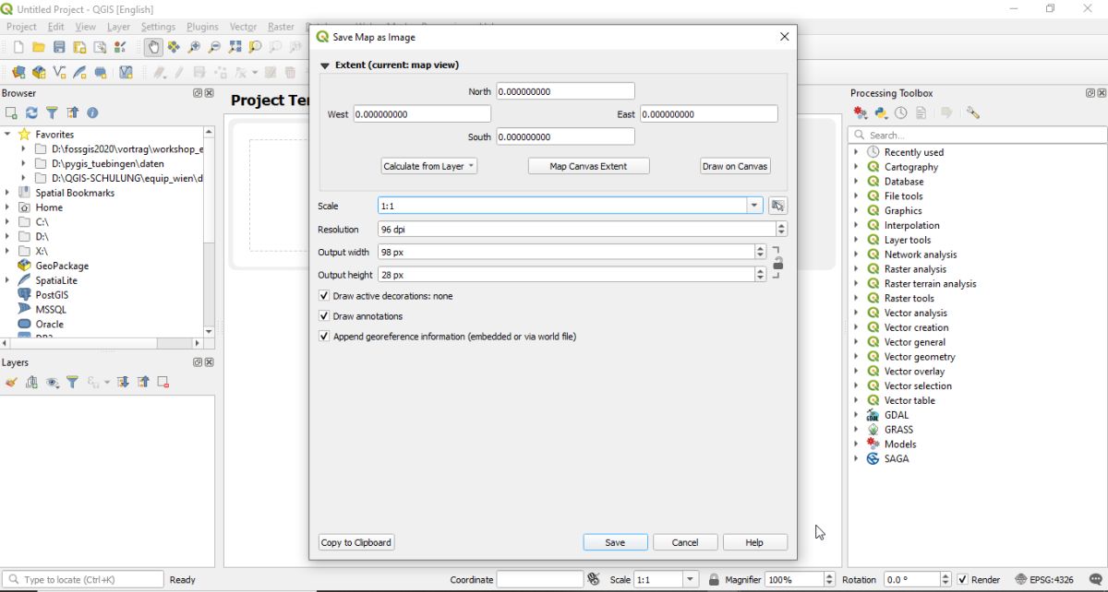Open the Settings menu
Image resolution: width=1108 pixels, height=592 pixels.
[158, 27]
